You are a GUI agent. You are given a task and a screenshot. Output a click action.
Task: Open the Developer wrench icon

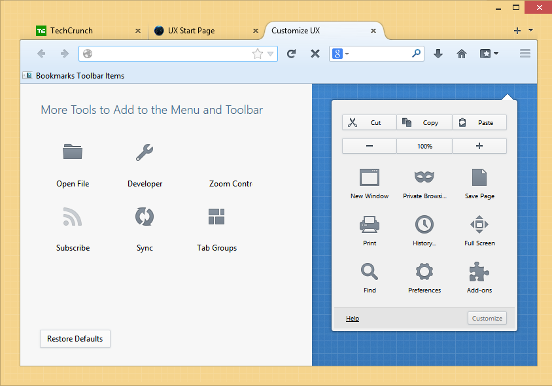145,152
